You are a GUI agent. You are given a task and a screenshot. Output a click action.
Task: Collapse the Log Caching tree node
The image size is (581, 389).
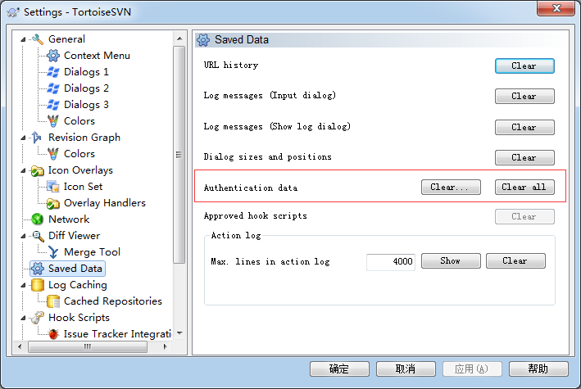click(x=23, y=285)
